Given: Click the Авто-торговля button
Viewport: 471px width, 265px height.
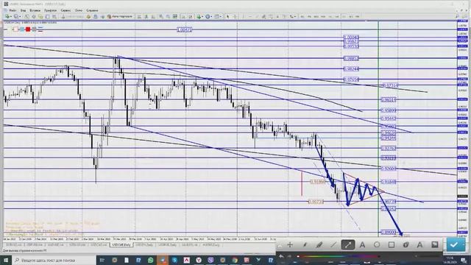Looking at the screenshot, I should point(119,16).
